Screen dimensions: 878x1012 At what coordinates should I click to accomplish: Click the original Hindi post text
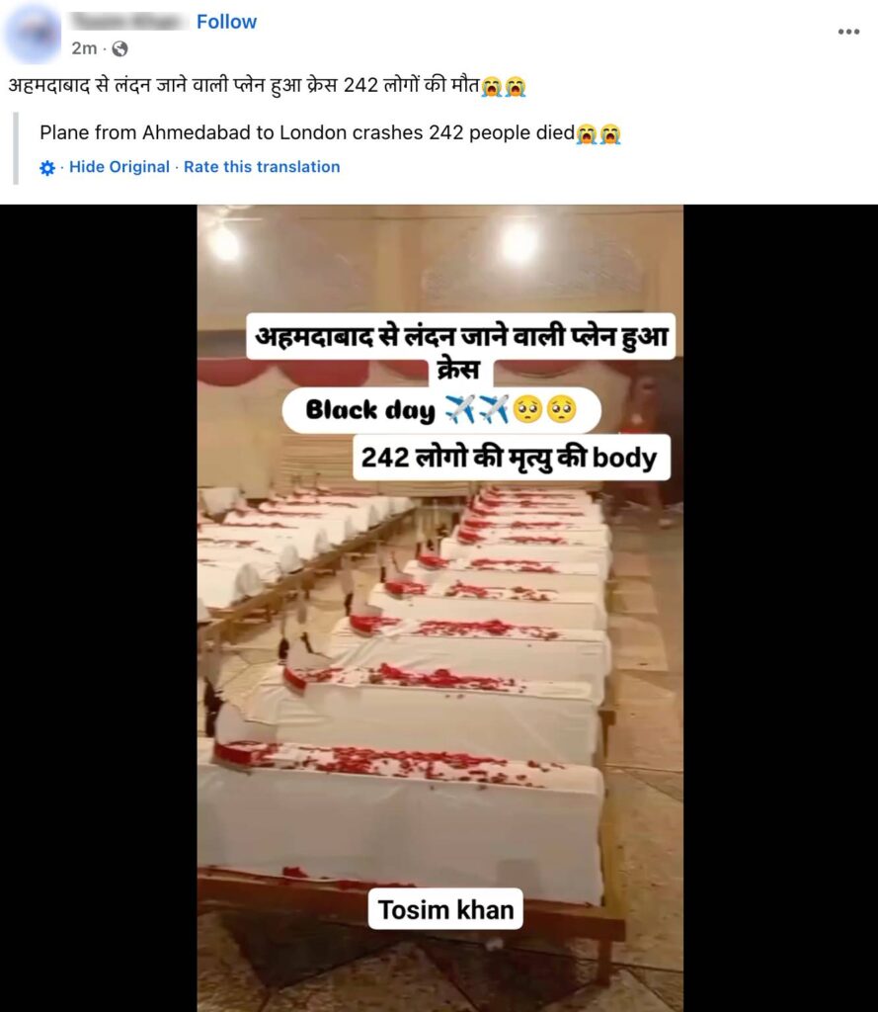267,85
